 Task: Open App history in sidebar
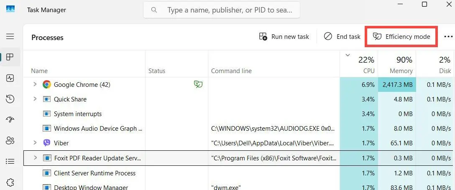[x=10, y=99]
